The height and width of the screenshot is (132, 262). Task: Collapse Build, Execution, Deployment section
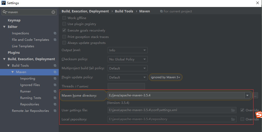[4, 59]
